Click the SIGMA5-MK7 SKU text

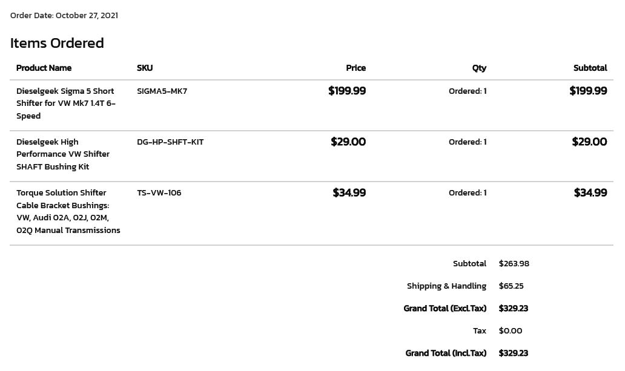(162, 91)
